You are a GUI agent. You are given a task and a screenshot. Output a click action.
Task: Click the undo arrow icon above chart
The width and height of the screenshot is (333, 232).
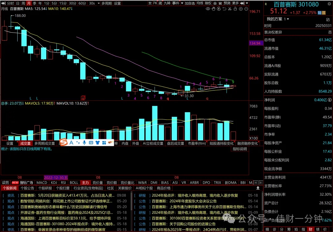(224, 9)
